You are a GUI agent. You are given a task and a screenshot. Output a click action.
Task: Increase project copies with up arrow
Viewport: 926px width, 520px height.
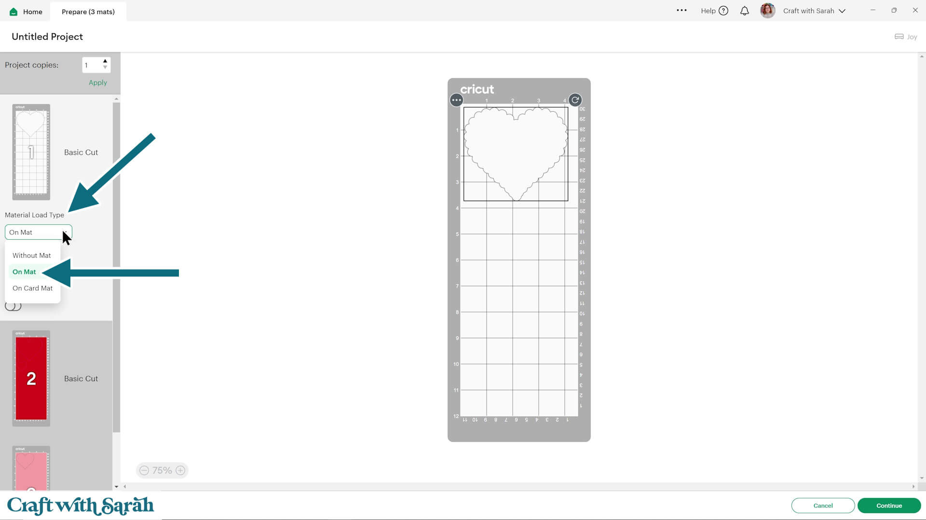coord(105,61)
